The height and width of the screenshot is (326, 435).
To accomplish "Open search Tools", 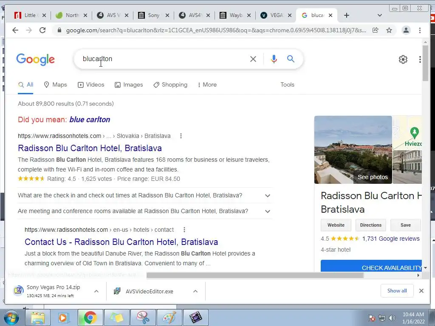I will (287, 85).
